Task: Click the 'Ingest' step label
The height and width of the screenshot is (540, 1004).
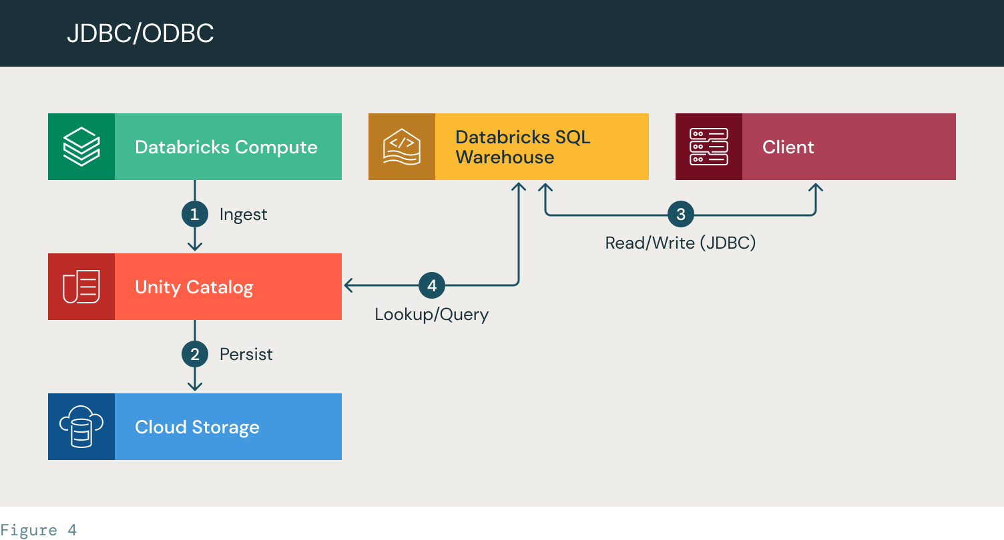Action: pos(243,215)
